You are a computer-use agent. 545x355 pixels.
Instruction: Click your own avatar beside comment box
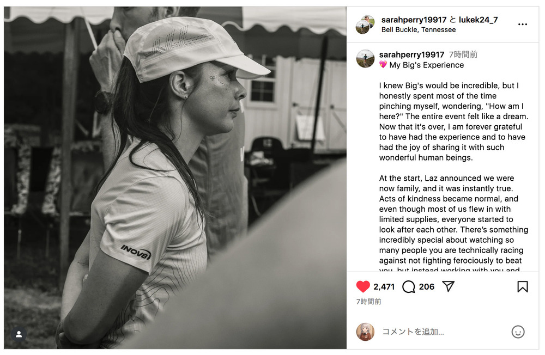pos(365,332)
